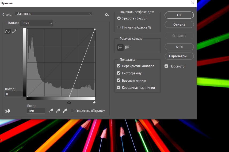
Task: Focus the Вход input value field
Action: tap(36, 111)
